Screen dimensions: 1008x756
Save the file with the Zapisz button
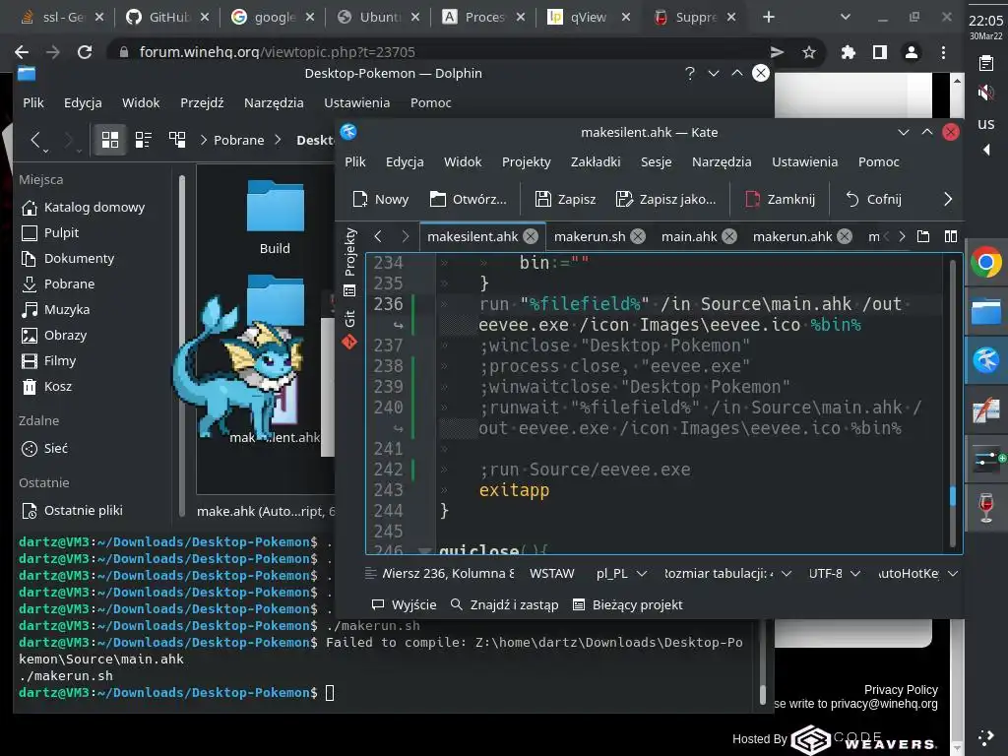(566, 199)
